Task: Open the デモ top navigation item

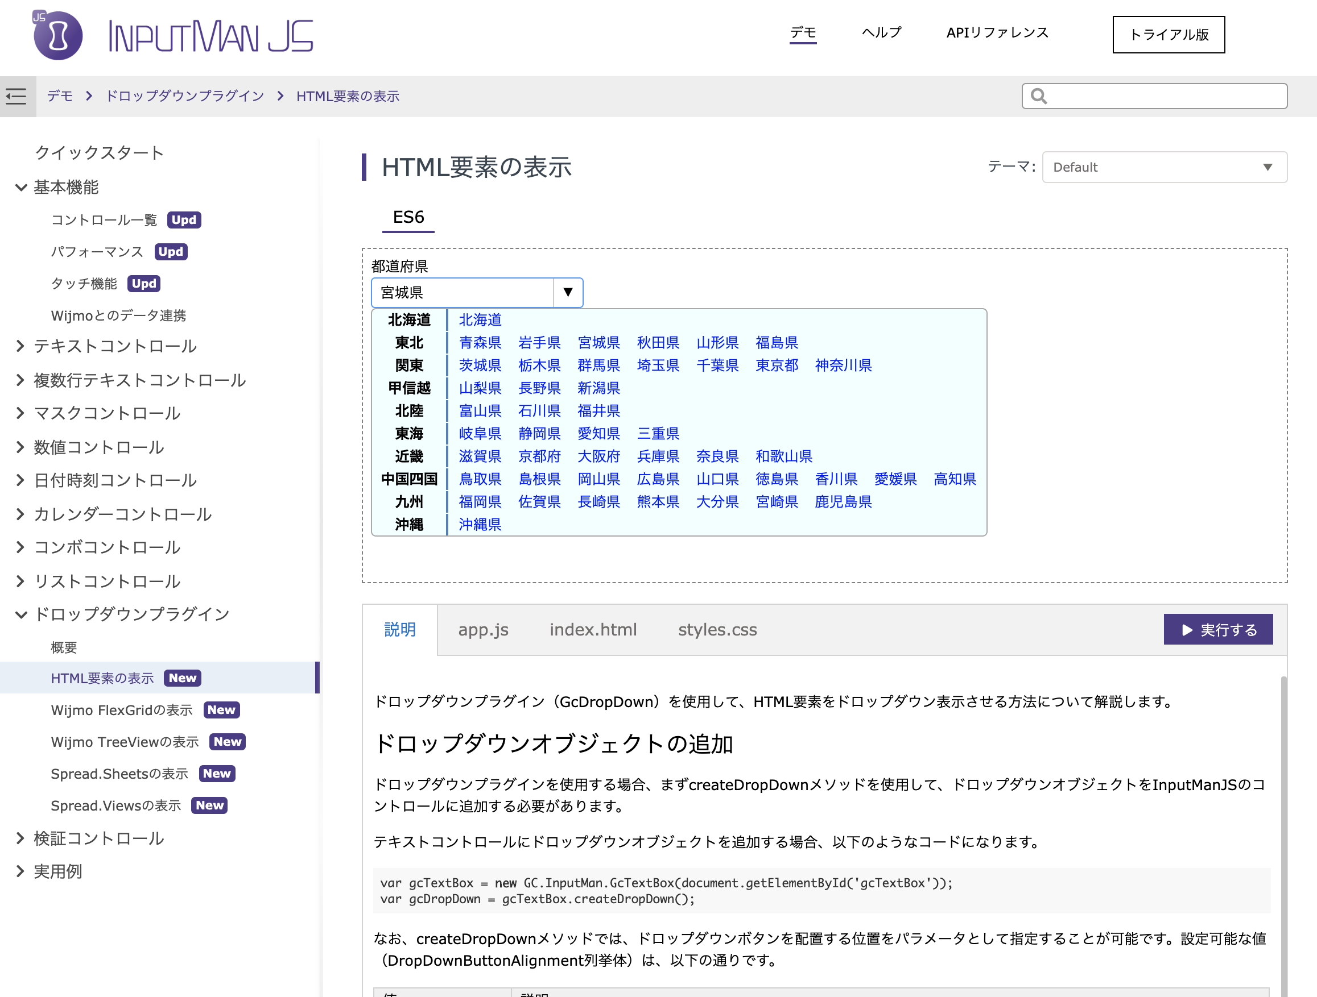Action: coord(803,33)
